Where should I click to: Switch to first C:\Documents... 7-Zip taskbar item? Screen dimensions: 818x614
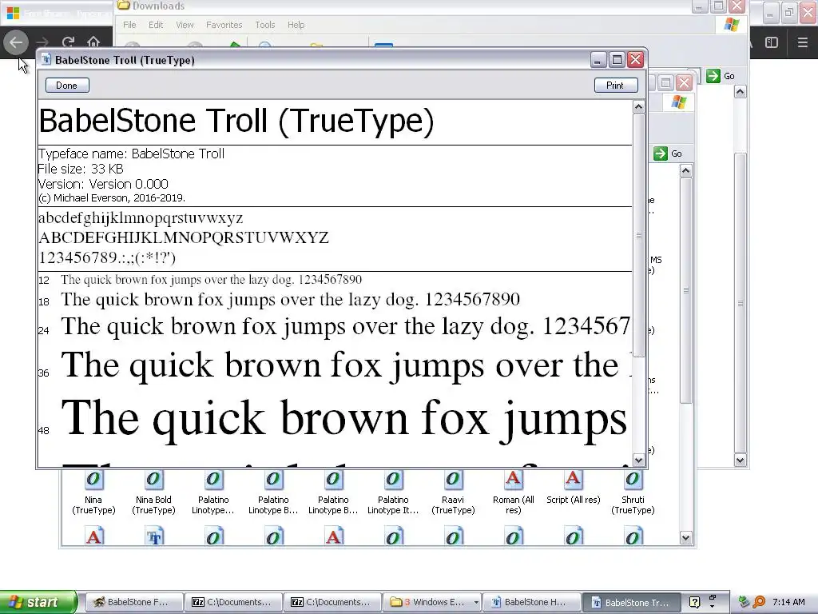click(x=233, y=602)
